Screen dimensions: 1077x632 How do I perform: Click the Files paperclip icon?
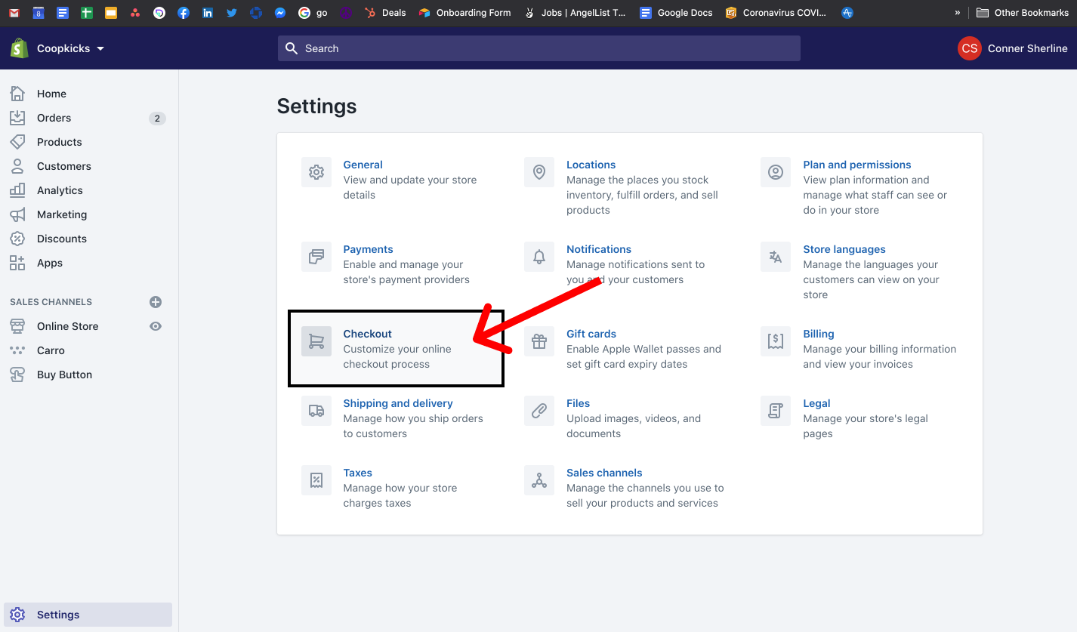[x=539, y=411]
